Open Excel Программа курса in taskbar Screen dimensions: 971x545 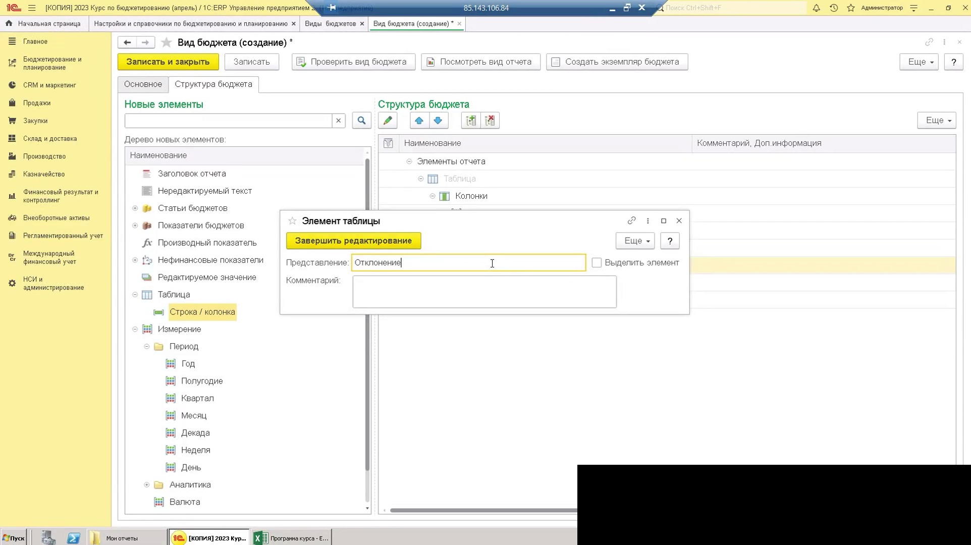pyautogui.click(x=292, y=538)
